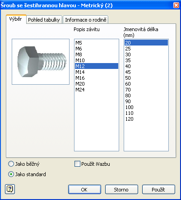This screenshot has height=200, width=181.
Task: Click the hex bolt preview image
Action: [x=41, y=62]
